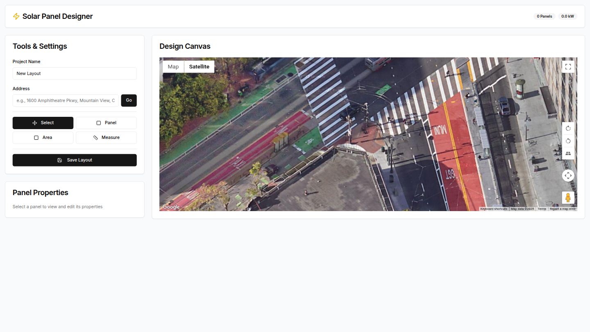The image size is (590, 332).
Task: Open map camera pan control
Action: click(568, 175)
